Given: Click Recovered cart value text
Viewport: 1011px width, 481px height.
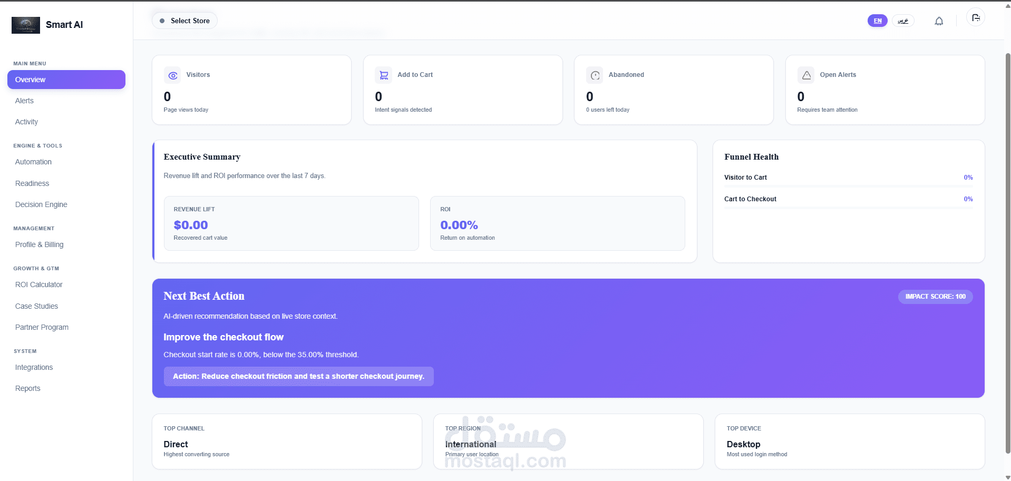Looking at the screenshot, I should click(x=200, y=238).
